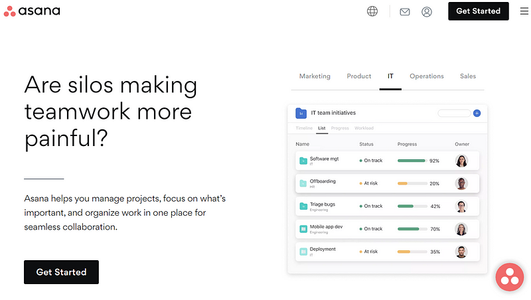This screenshot has width=531, height=300.
Task: Click the Triage bugs 42% progress bar
Action: tap(412, 206)
